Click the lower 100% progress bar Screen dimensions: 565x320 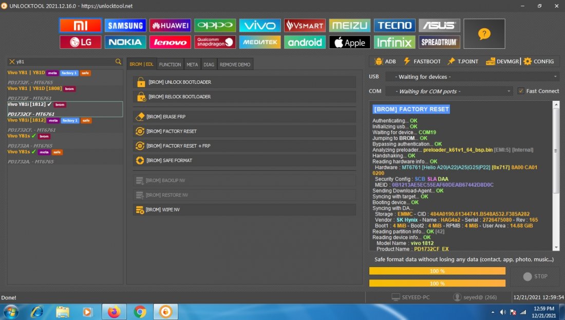coord(437,283)
